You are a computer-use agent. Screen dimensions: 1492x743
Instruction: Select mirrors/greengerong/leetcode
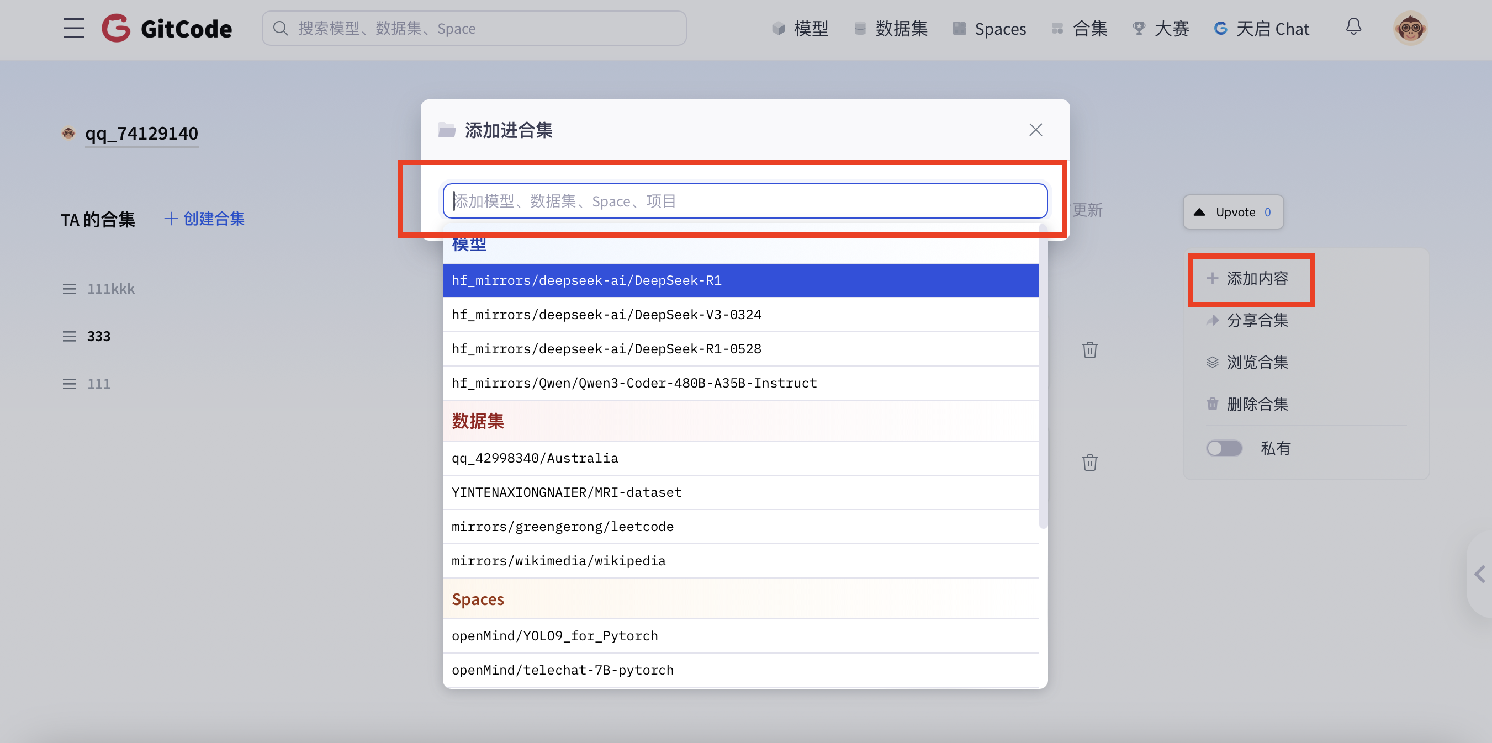[x=741, y=527]
